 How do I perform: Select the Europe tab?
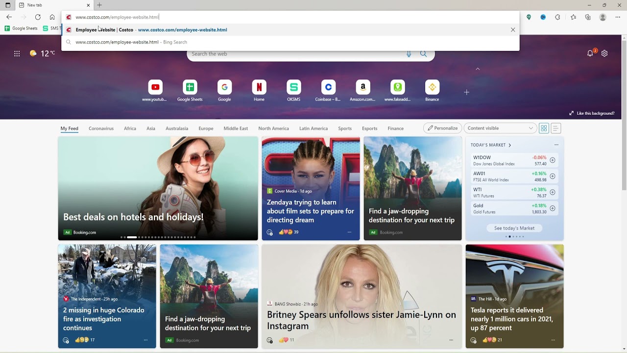pyautogui.click(x=206, y=128)
